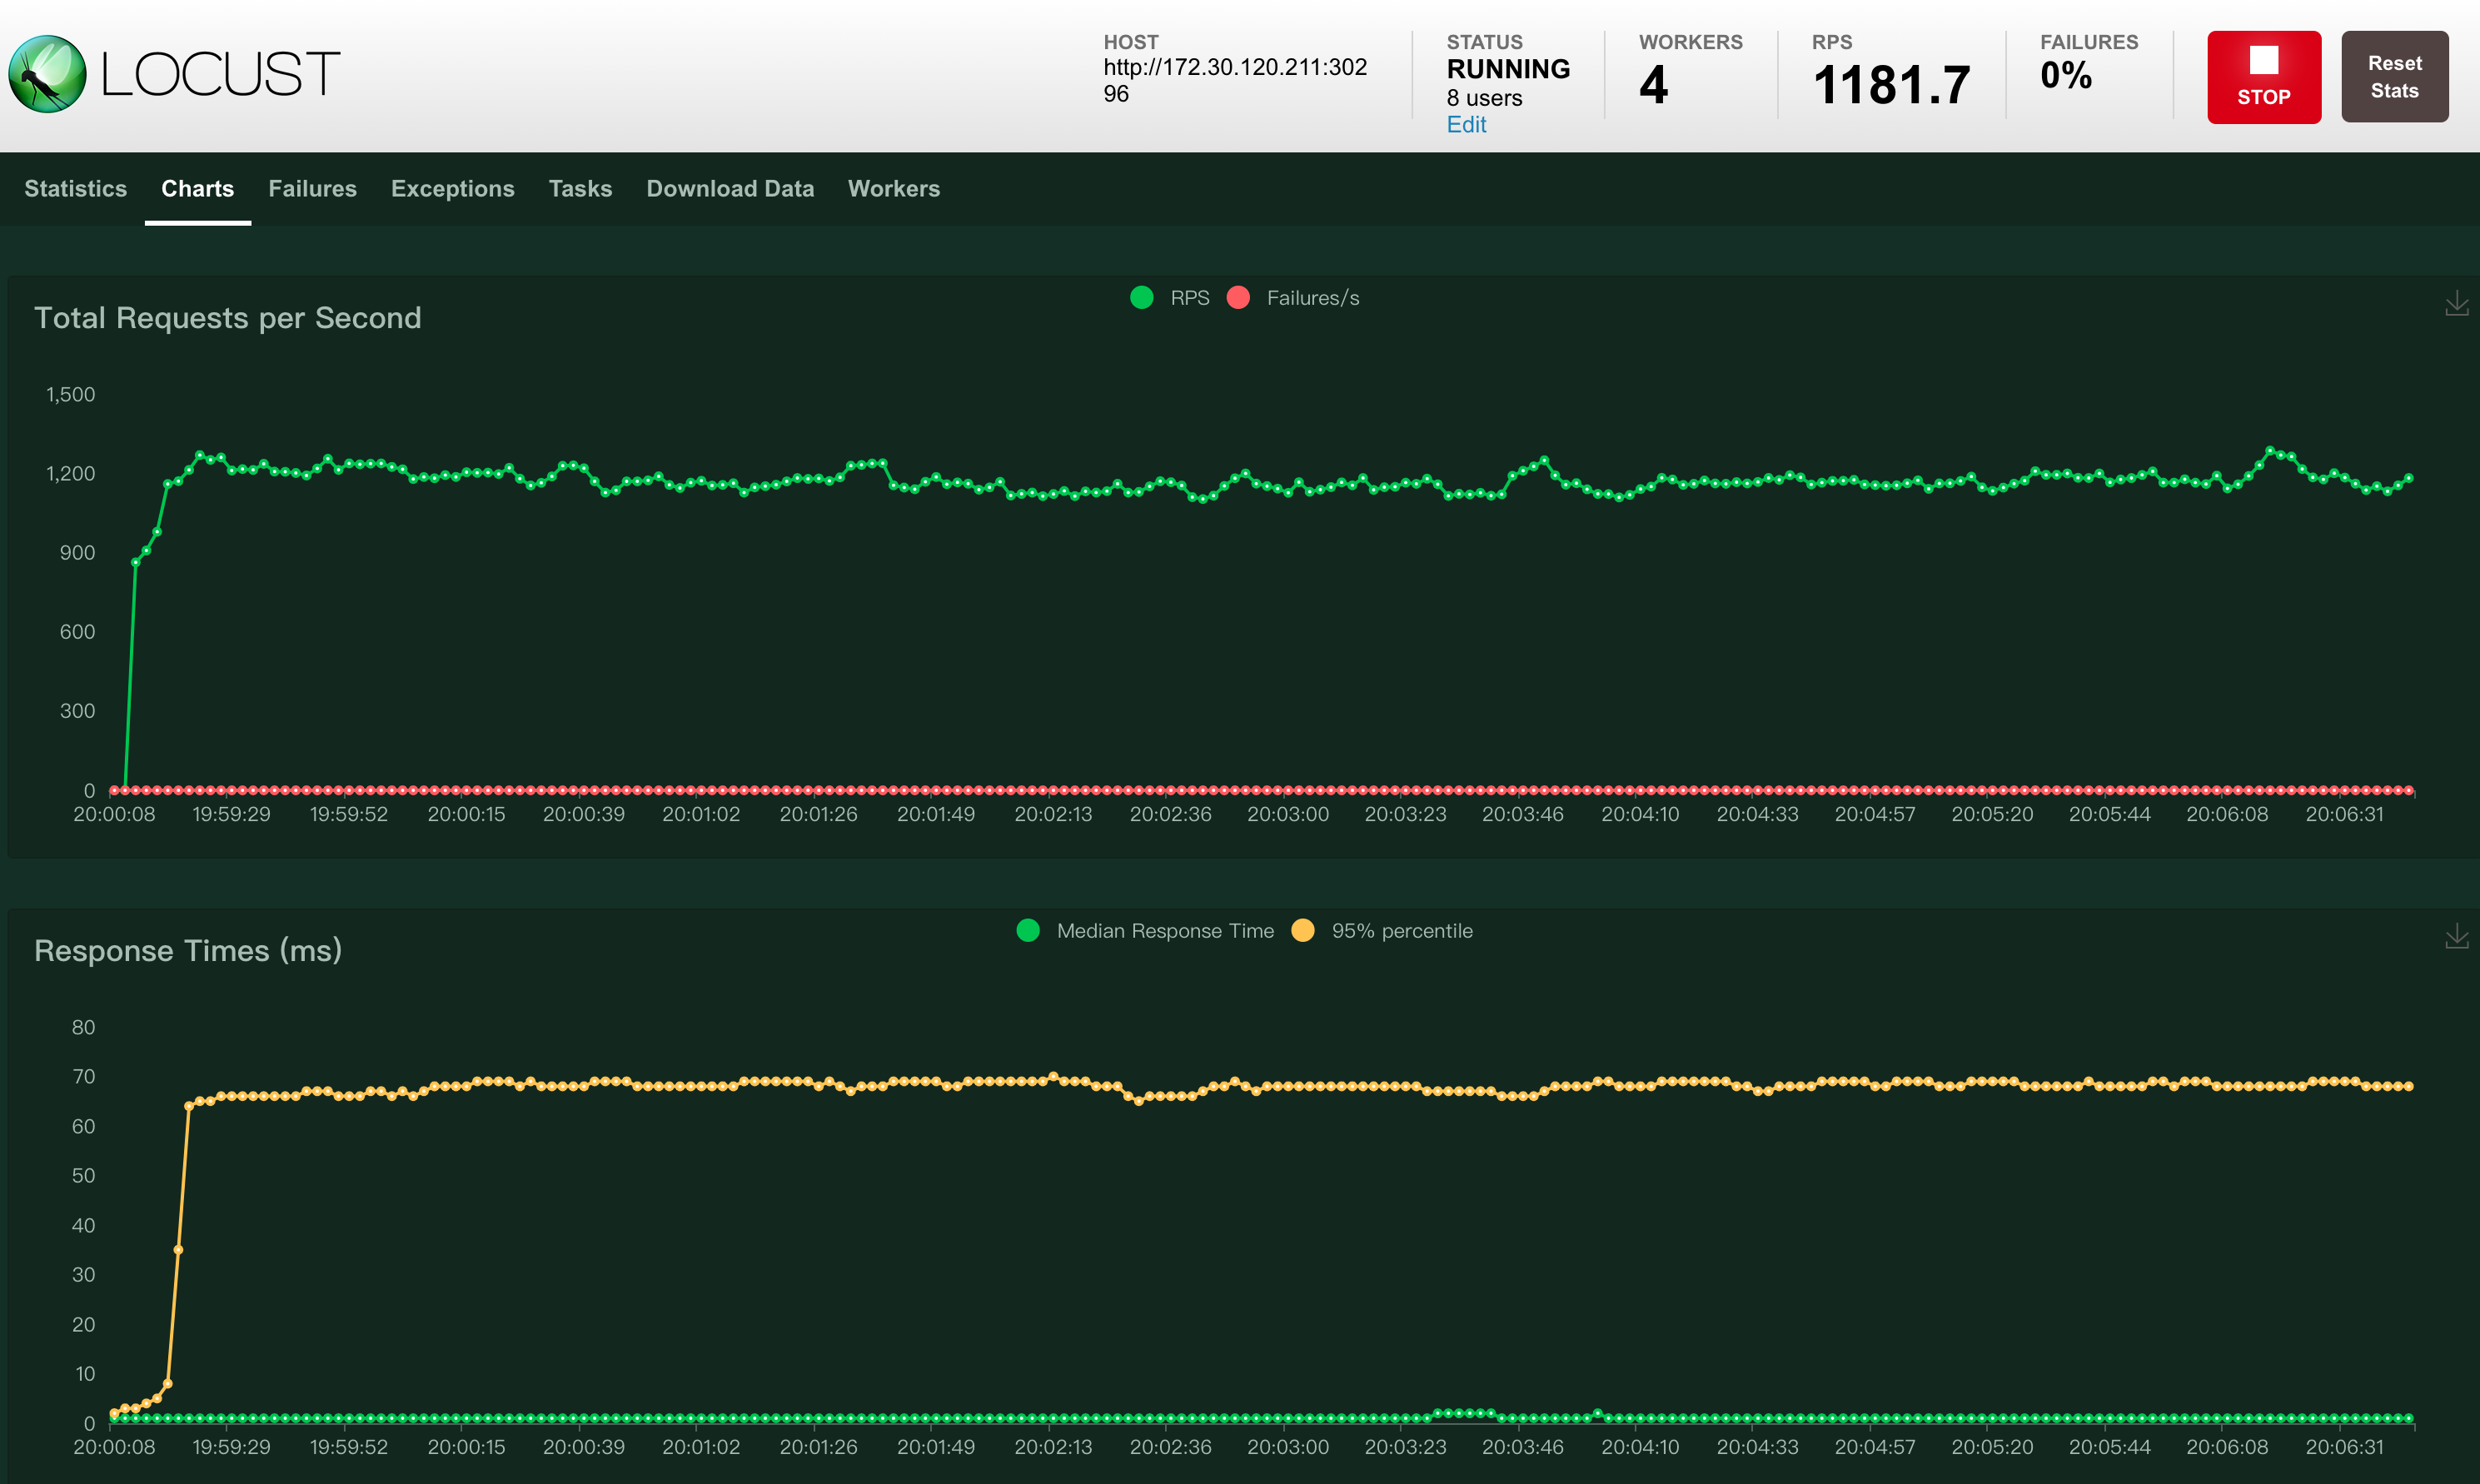Viewport: 2480px width, 1484px height.
Task: Click the 20:03:00 x-axis label on RPS chart
Action: pyautogui.click(x=1288, y=815)
